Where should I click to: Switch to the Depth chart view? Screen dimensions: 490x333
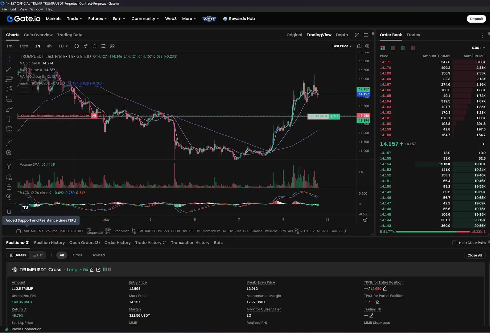coord(342,35)
